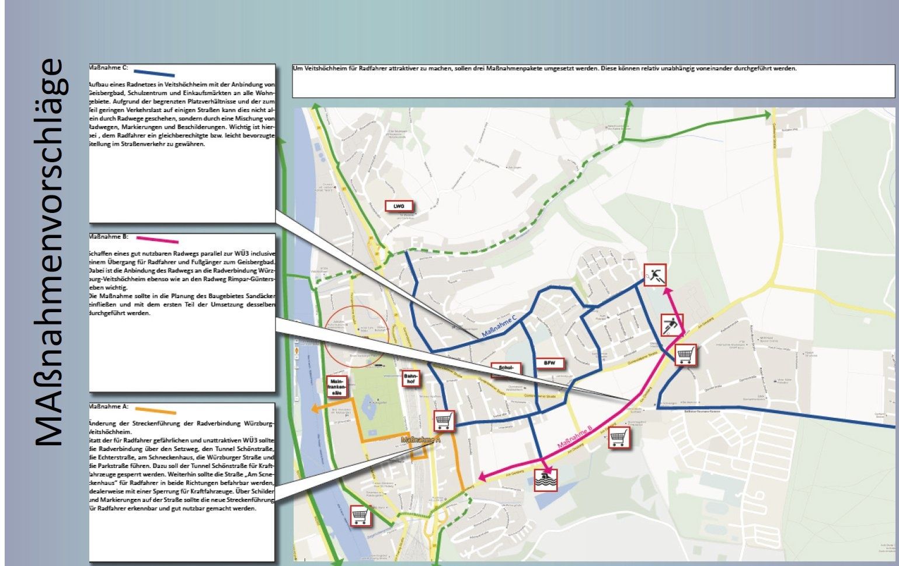This screenshot has height=566, width=899.
Task: Click shopping cart icon below Bahnhof label
Action: [444, 420]
